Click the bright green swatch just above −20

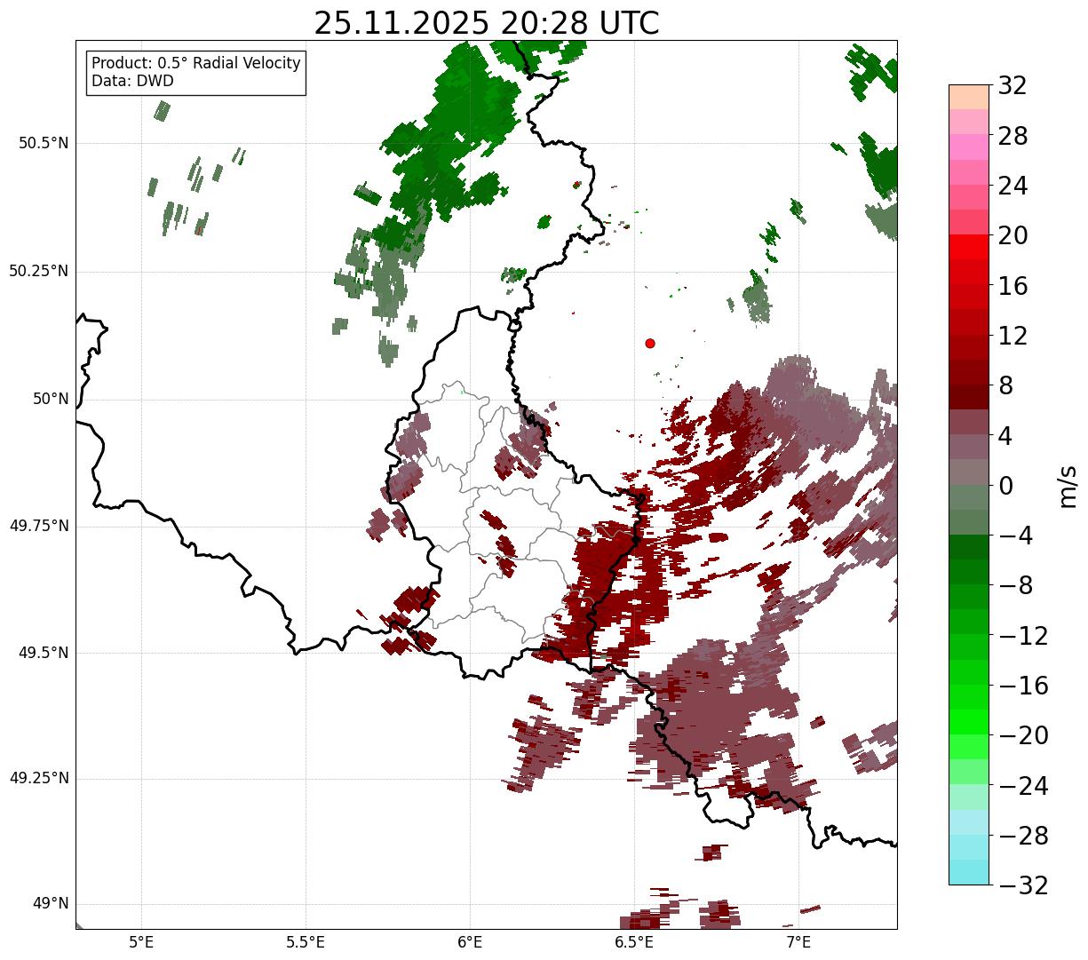[969, 723]
